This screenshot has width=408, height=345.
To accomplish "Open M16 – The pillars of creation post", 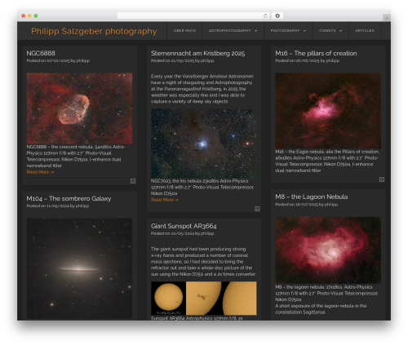I will [x=316, y=53].
